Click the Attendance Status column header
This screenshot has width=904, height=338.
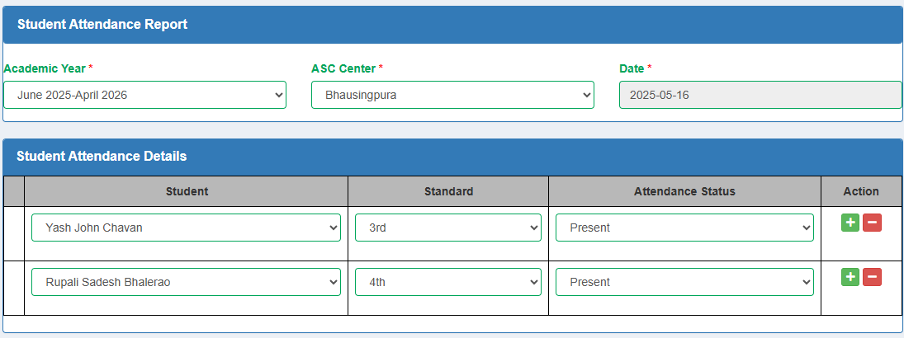685,191
